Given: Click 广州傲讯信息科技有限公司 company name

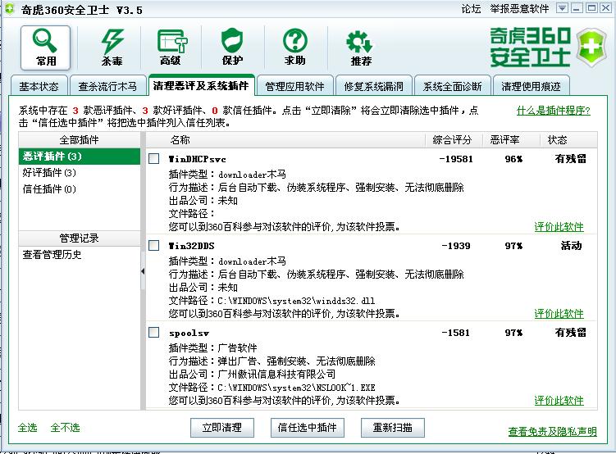Looking at the screenshot, I should point(276,375).
